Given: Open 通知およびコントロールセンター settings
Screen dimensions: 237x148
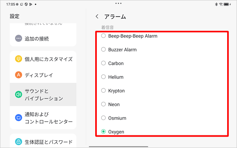Looking at the screenshot, I should point(43,118).
